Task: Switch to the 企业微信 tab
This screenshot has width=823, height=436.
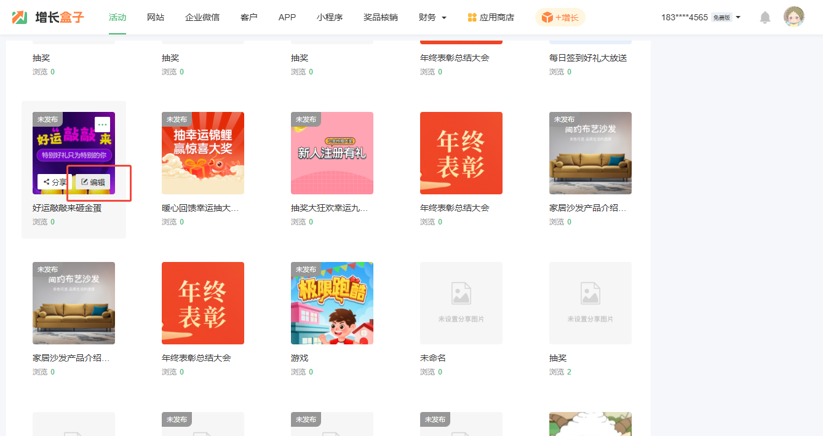Action: (x=202, y=17)
